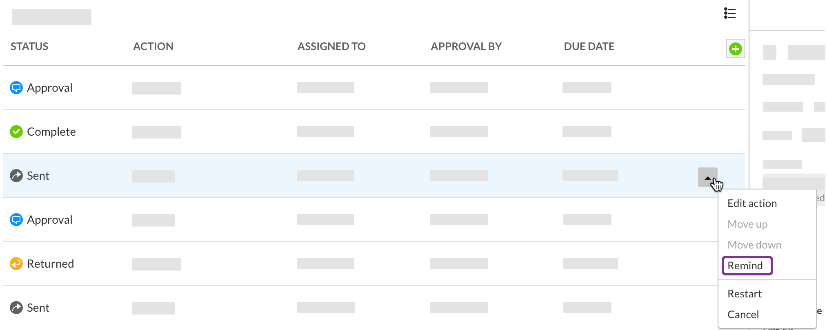Click the green add action plus icon
The width and height of the screenshot is (827, 330).
(x=735, y=49)
